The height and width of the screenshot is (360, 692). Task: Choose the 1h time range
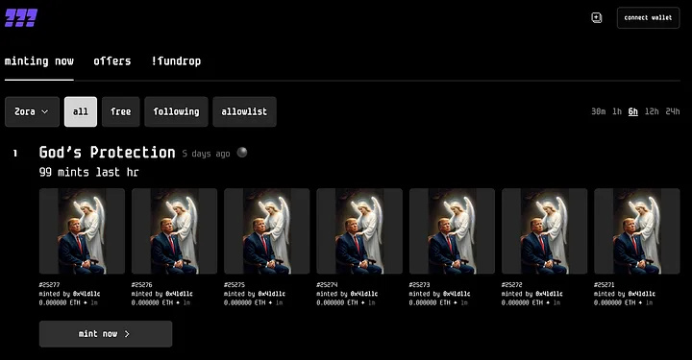pyautogui.click(x=617, y=111)
